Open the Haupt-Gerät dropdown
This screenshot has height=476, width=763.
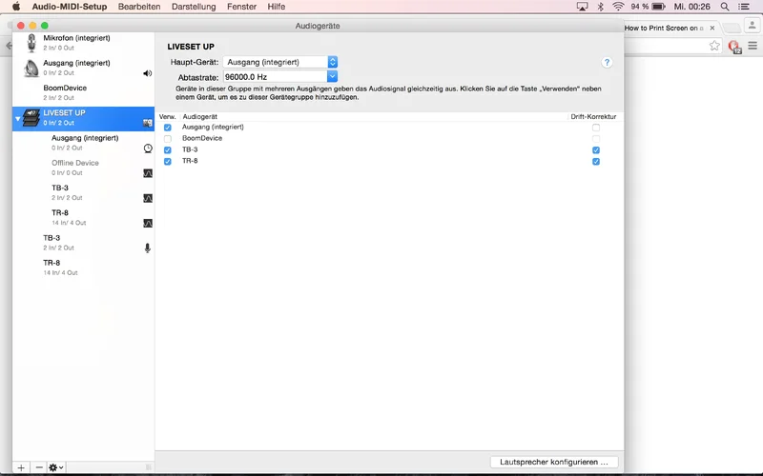[x=280, y=62]
